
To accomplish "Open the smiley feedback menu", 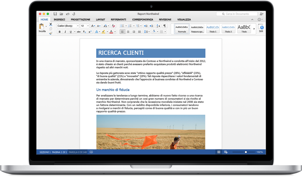I will [260, 19].
